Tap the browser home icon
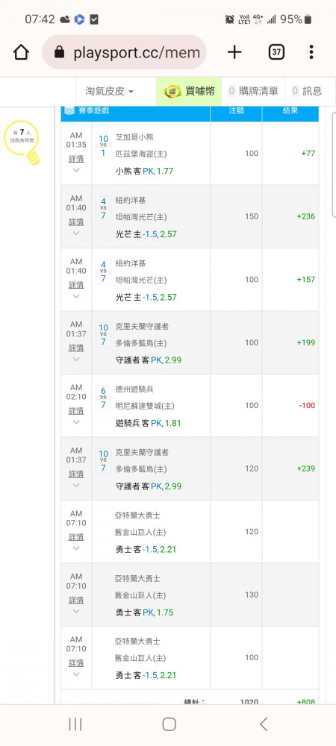The width and height of the screenshot is (336, 746). [x=21, y=52]
